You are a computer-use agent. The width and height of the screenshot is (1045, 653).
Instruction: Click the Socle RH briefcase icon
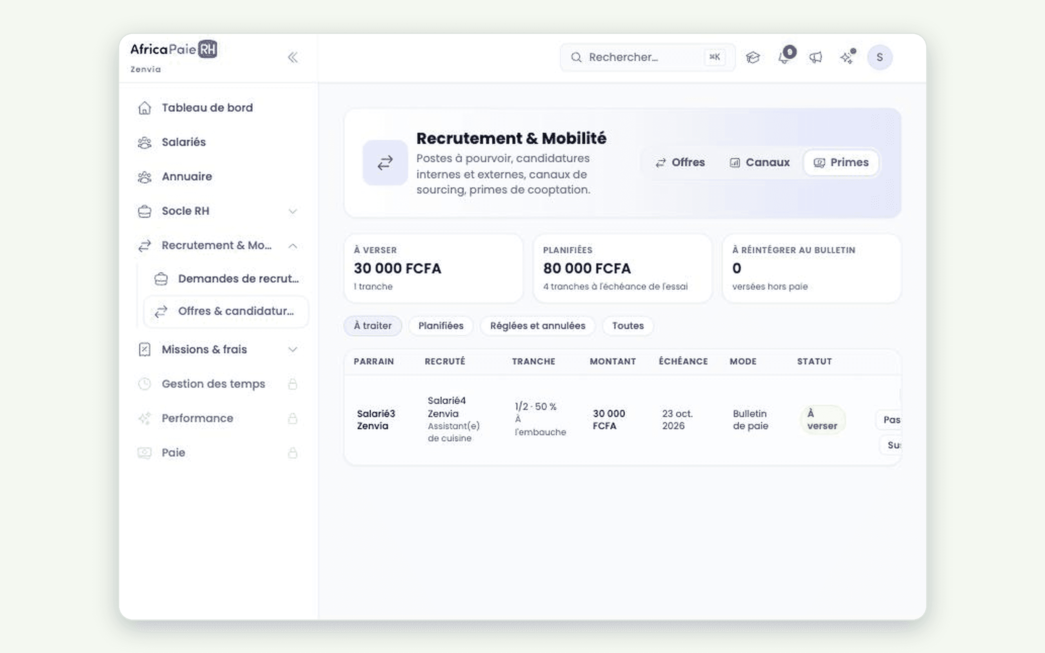point(145,211)
